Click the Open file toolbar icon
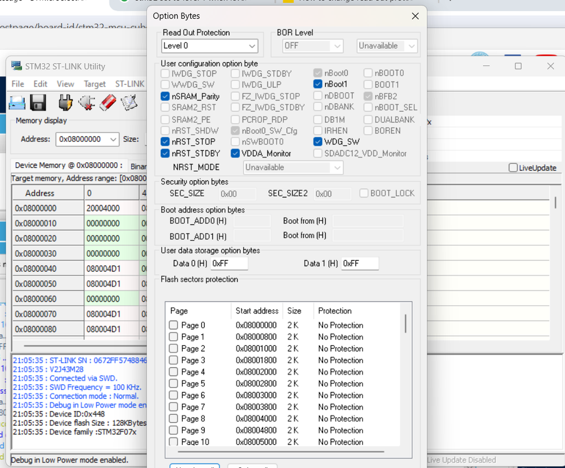The width and height of the screenshot is (565, 468). (17, 102)
